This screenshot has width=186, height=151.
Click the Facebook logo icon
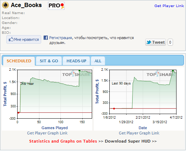point(46,38)
